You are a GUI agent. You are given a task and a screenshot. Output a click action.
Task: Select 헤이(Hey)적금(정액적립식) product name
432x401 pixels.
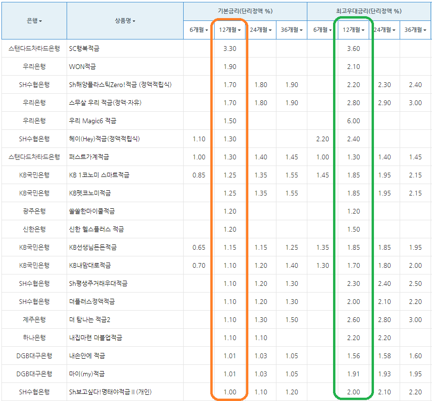pyautogui.click(x=104, y=139)
